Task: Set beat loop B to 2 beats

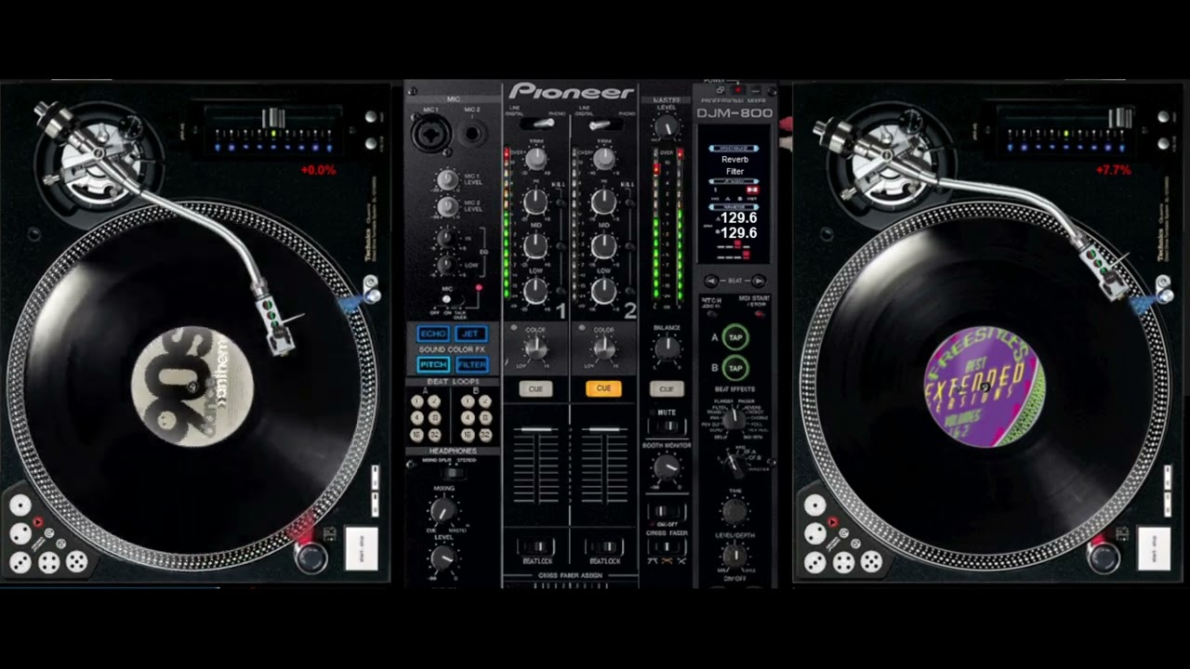Action: click(x=484, y=401)
